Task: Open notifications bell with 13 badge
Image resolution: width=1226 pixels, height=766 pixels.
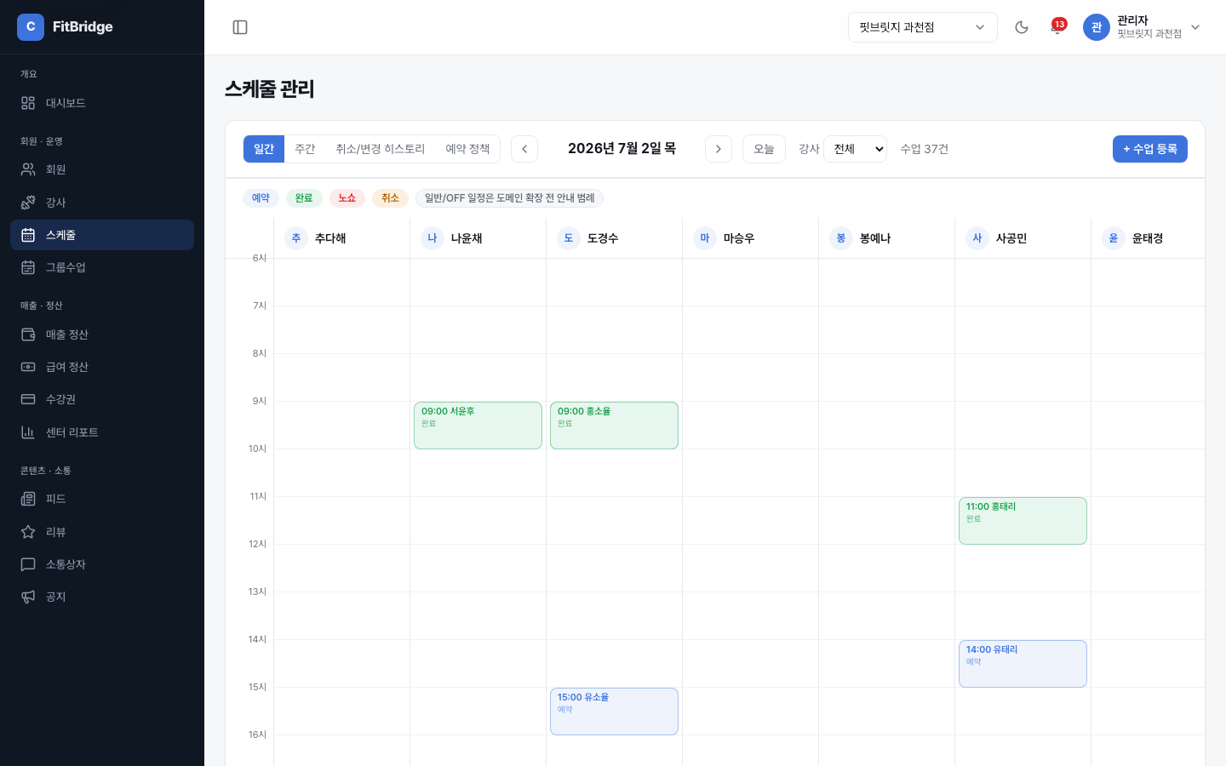Action: pos(1057,27)
